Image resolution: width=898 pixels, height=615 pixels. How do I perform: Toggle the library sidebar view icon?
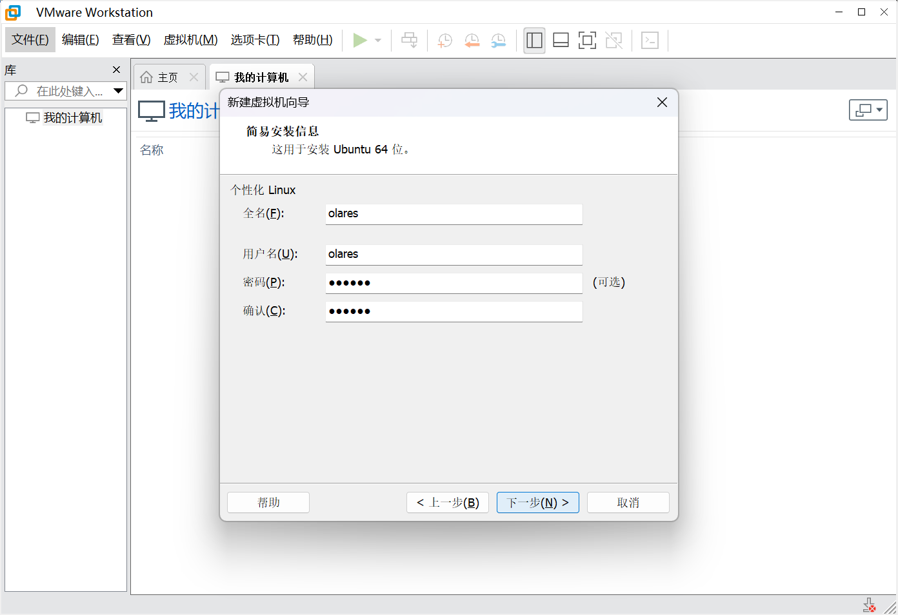(x=534, y=41)
